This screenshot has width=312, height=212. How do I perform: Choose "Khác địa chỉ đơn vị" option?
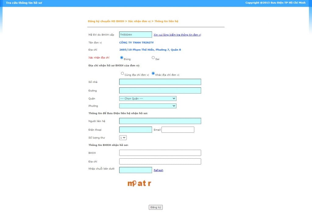tap(153, 73)
